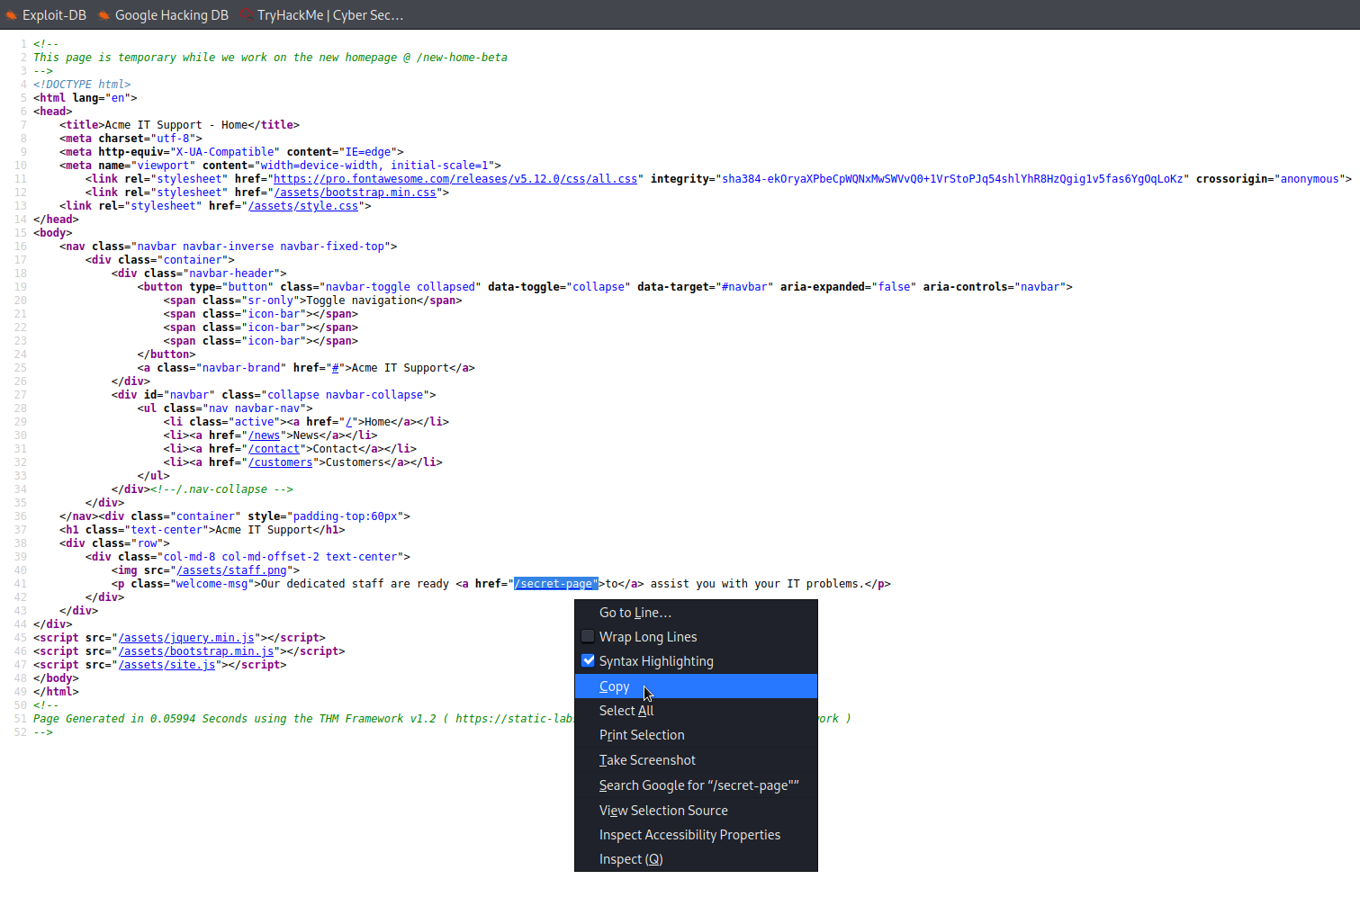The height and width of the screenshot is (906, 1360).
Task: Enable the Wrap Long Lines checkbox
Action: (x=588, y=636)
